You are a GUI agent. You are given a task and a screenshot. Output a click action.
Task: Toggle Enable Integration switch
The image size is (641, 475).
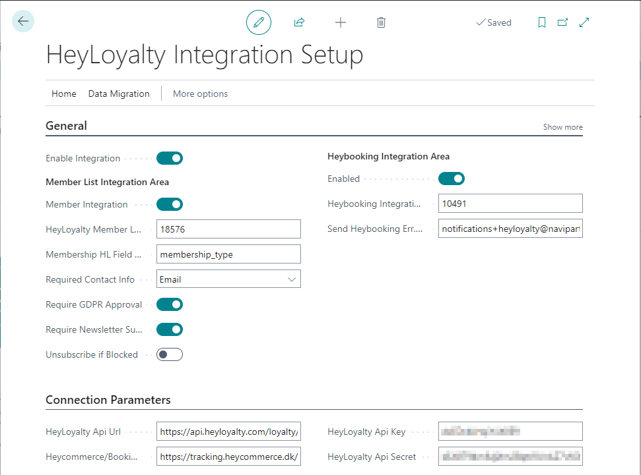pyautogui.click(x=170, y=158)
